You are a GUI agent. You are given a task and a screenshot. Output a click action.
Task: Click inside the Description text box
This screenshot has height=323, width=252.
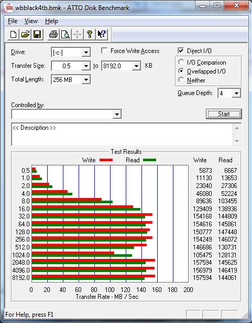(x=123, y=134)
